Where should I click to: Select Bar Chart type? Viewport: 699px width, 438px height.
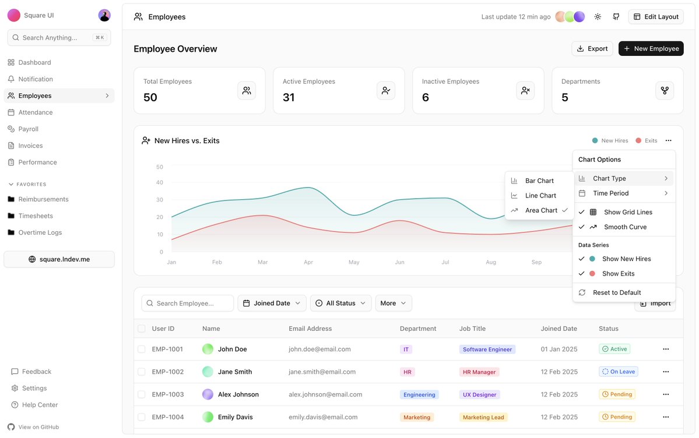coord(539,181)
